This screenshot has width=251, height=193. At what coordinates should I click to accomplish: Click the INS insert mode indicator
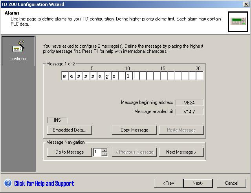pyautogui.click(x=57, y=120)
